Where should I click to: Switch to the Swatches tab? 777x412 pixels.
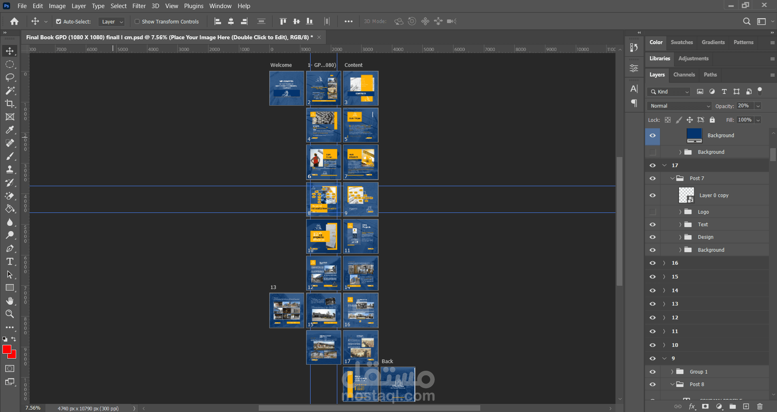[681, 42]
